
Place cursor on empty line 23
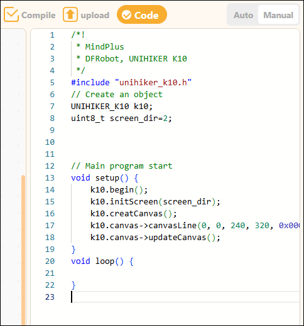pyautogui.click(x=185, y=297)
